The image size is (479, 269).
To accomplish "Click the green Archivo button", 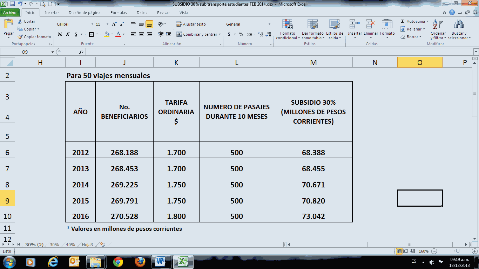I will click(10, 13).
